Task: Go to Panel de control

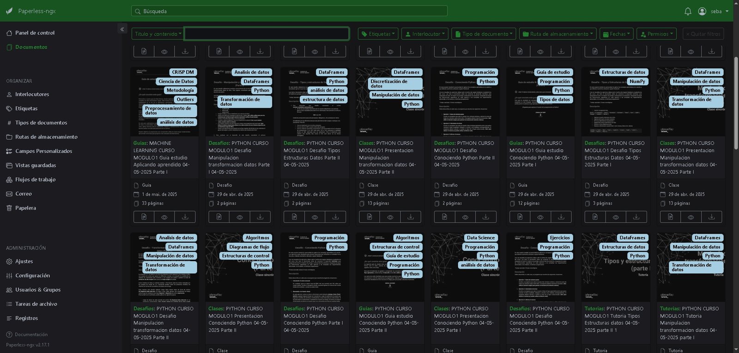Action: (35, 33)
